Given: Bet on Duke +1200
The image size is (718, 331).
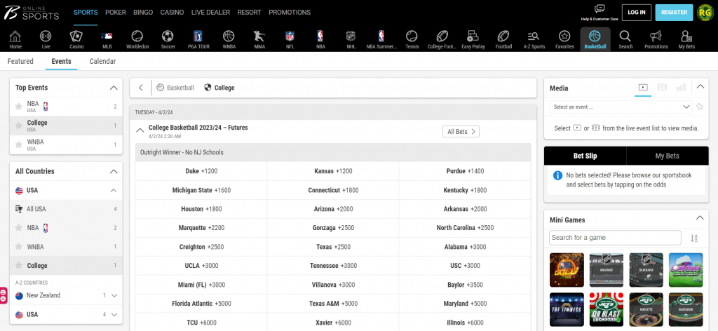Looking at the screenshot, I should (x=201, y=171).
